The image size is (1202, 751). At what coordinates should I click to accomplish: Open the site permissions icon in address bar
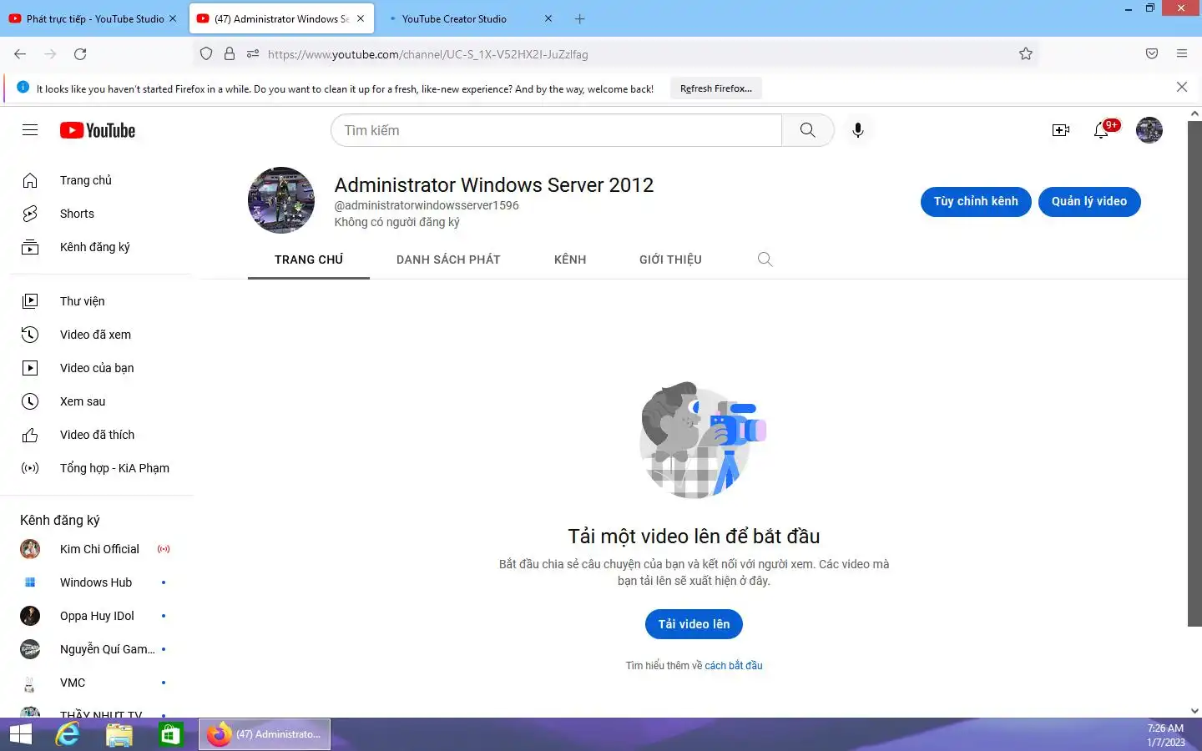pyautogui.click(x=253, y=54)
